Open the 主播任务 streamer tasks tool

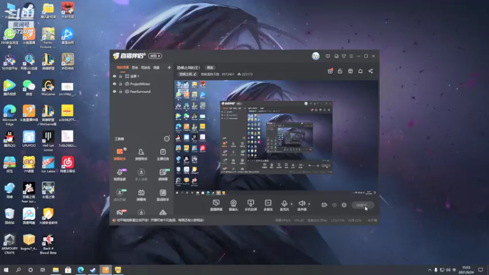pyautogui.click(x=163, y=154)
